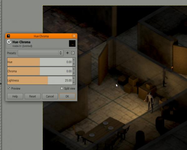Enable the Split view checkbox
This screenshot has height=150, width=187.
(x=62, y=88)
